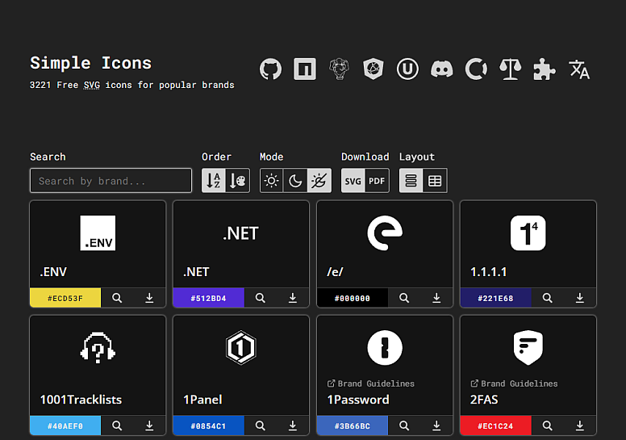Copy the 1001Tracklists color #40AEF0

point(65,425)
